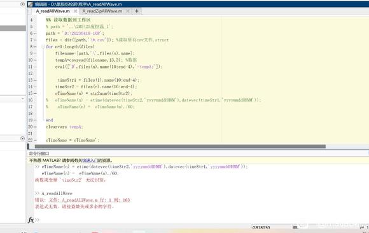This screenshot has width=369, height=233.
Task: Click line 13 timeStr1 assignment code
Action: 99,80
